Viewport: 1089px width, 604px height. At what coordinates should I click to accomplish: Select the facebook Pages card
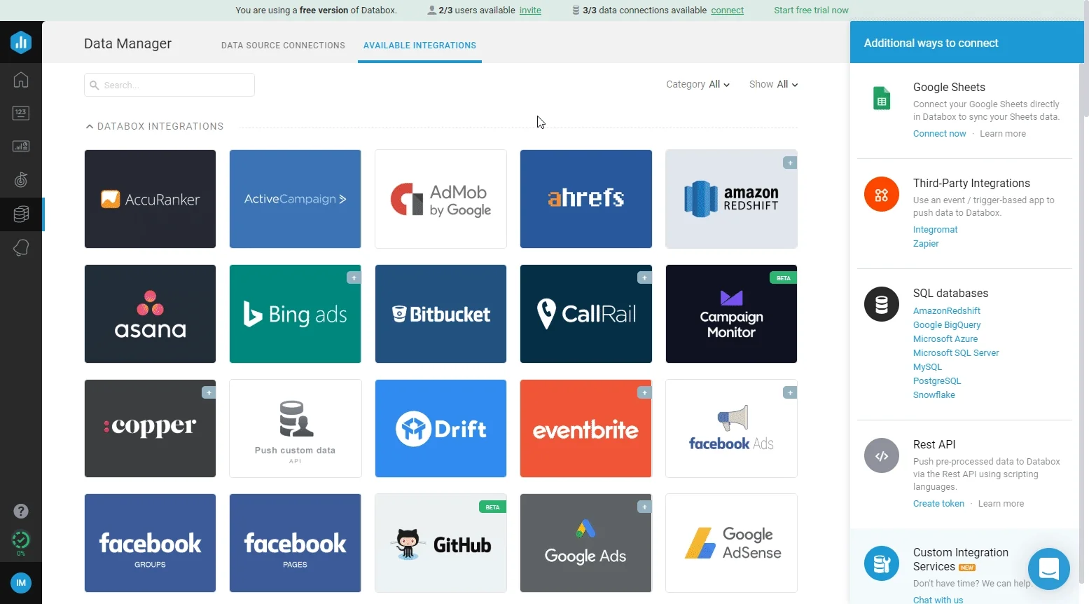295,543
